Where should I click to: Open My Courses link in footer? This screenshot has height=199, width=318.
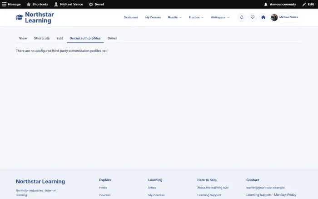pos(156,195)
